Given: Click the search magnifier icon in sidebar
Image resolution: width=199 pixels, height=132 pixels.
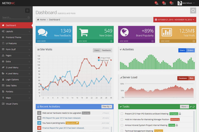Looking at the screenshot, I should [29, 17].
